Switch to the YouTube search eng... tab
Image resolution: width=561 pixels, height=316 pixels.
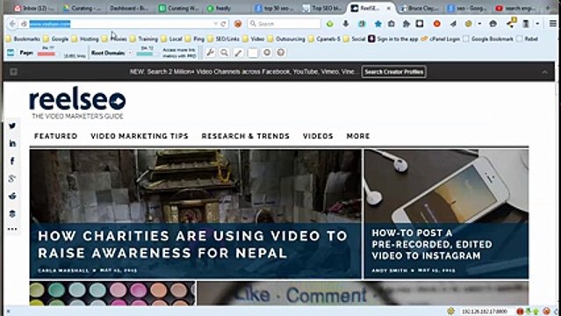(x=515, y=8)
